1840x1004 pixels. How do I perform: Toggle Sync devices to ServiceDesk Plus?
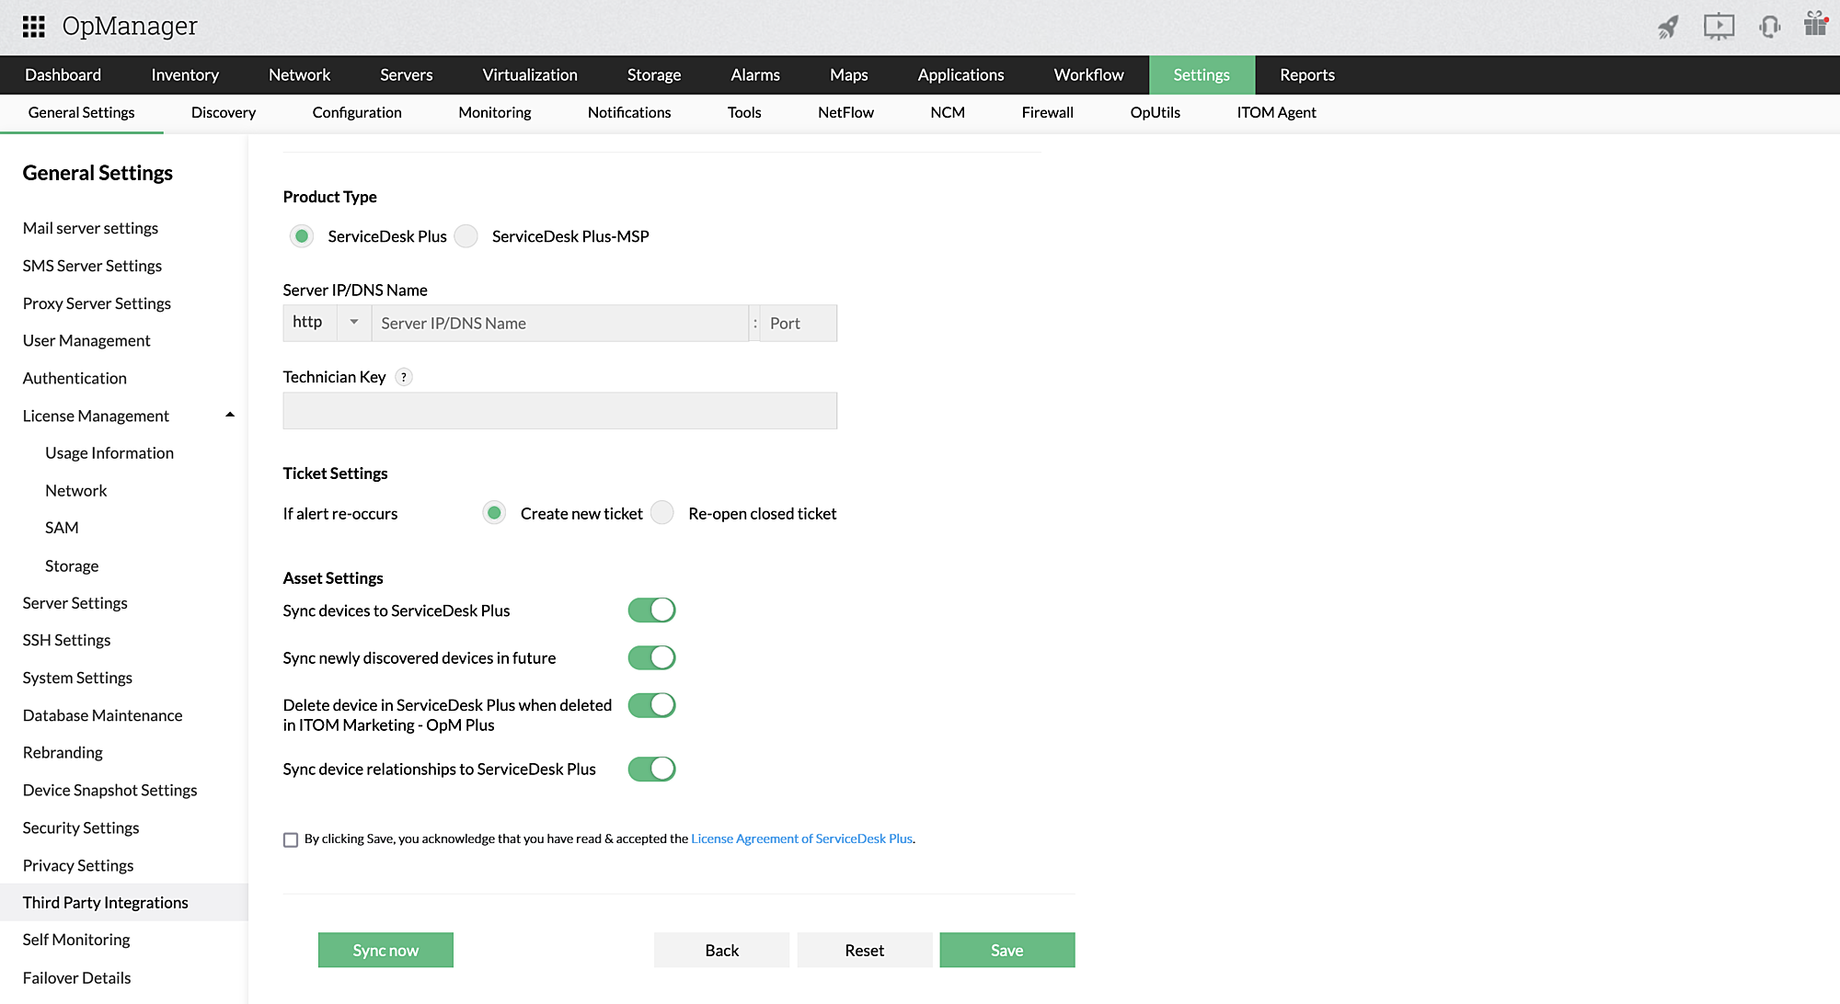click(651, 610)
